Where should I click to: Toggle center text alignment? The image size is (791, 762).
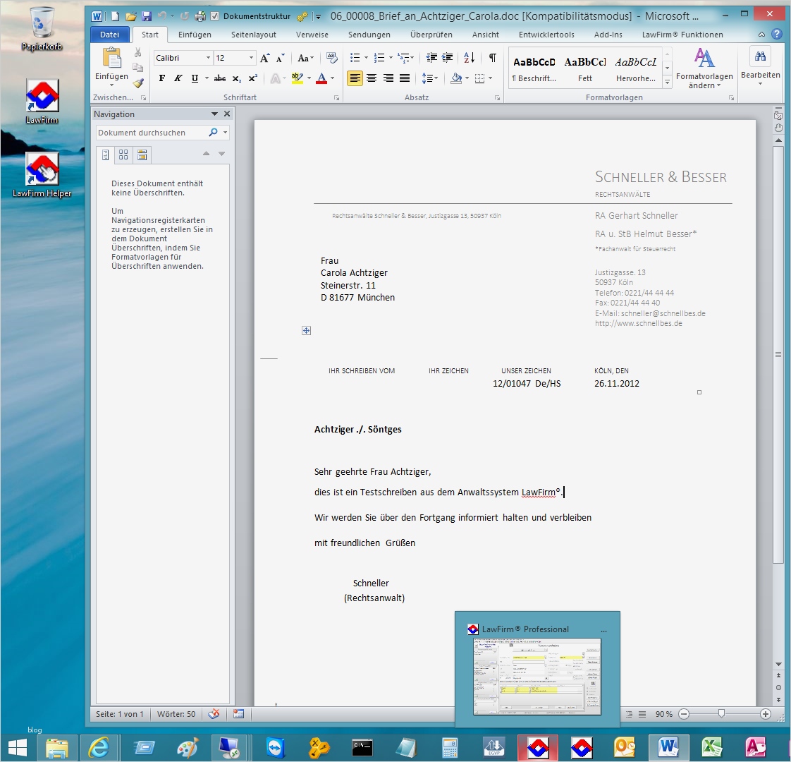(x=372, y=78)
